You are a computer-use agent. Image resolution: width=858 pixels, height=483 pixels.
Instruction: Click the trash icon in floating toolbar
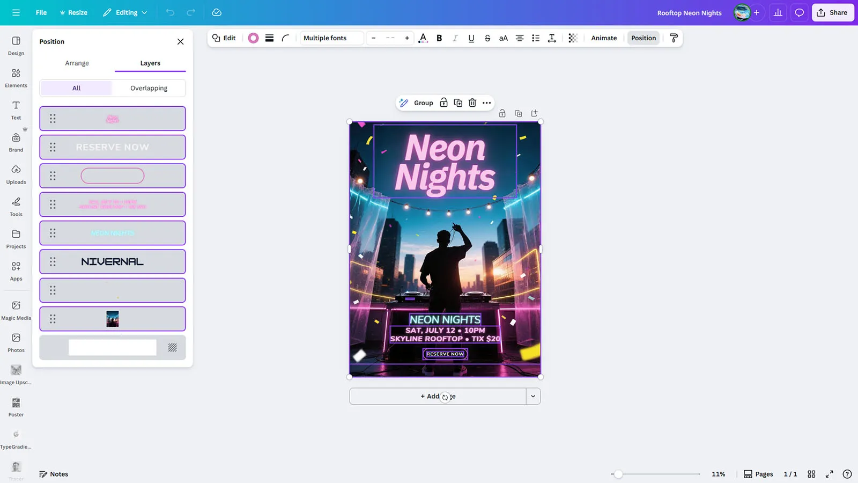click(472, 103)
